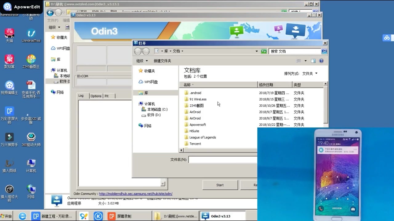Open the 安卓手机-西瓜视频 PDF icon
Image resolution: width=394 pixels, height=221 pixels.
pos(31,89)
